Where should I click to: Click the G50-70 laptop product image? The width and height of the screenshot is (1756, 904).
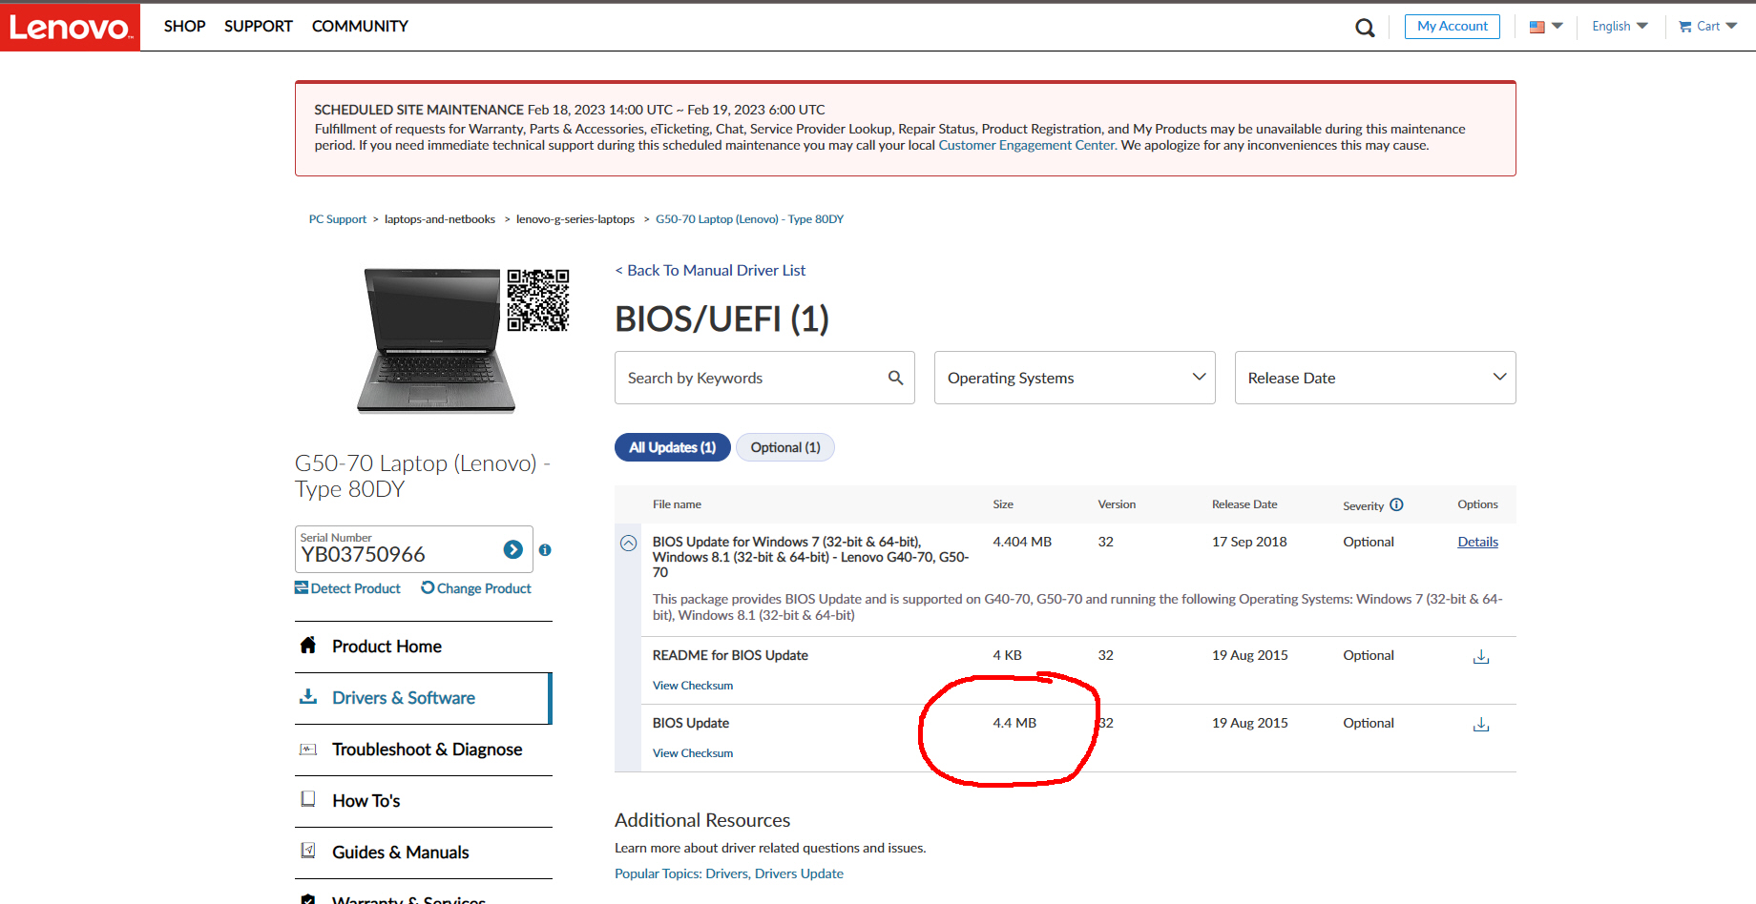[435, 340]
